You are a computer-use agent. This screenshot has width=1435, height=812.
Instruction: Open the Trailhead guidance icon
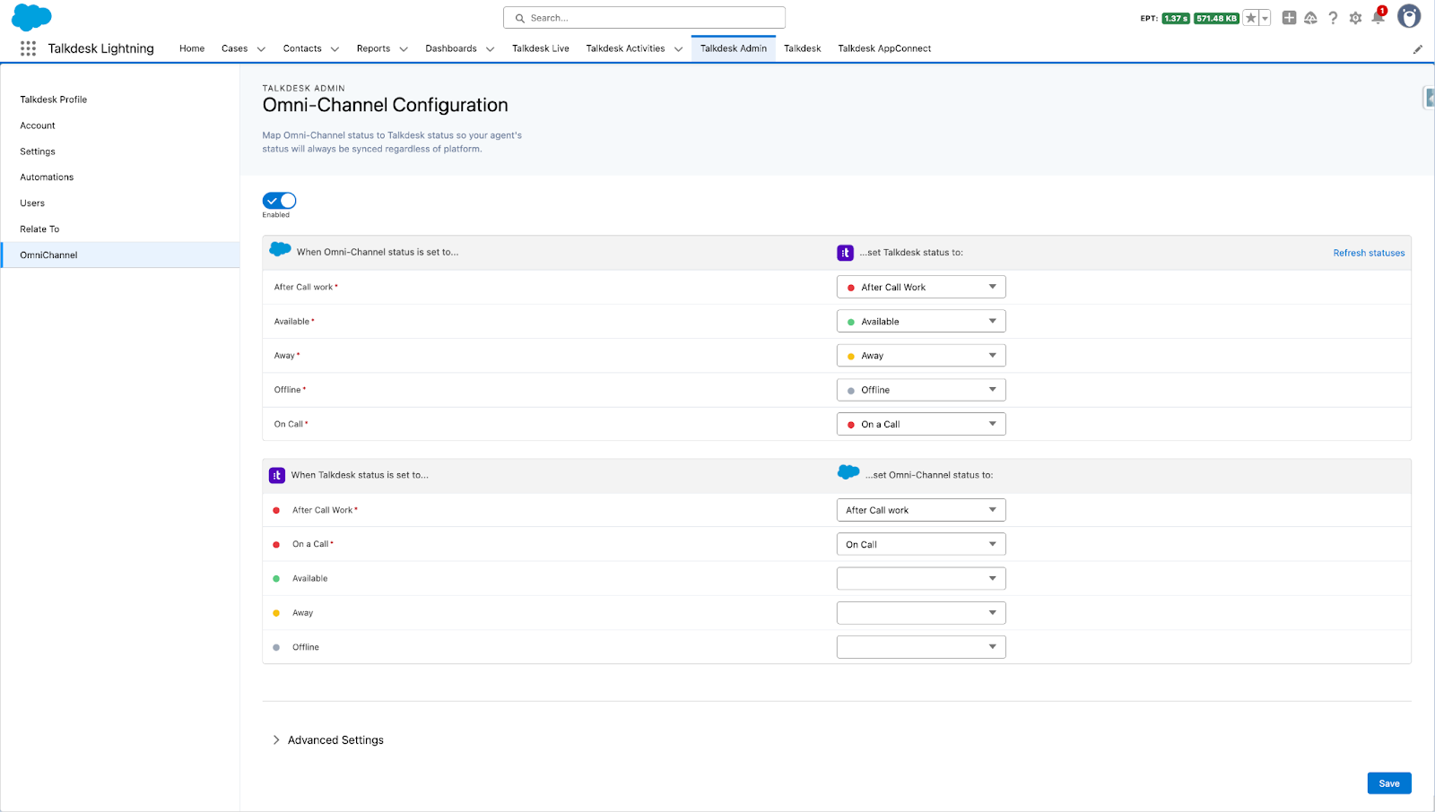coord(1310,18)
